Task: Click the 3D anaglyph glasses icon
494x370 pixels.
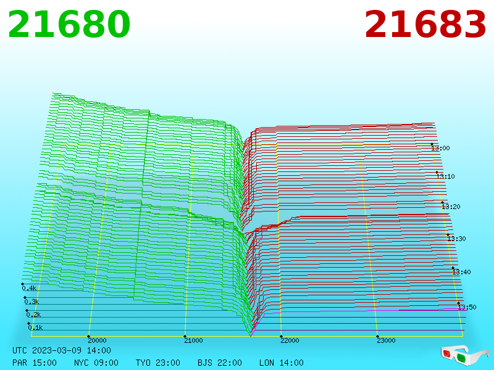Action: pyautogui.click(x=464, y=355)
